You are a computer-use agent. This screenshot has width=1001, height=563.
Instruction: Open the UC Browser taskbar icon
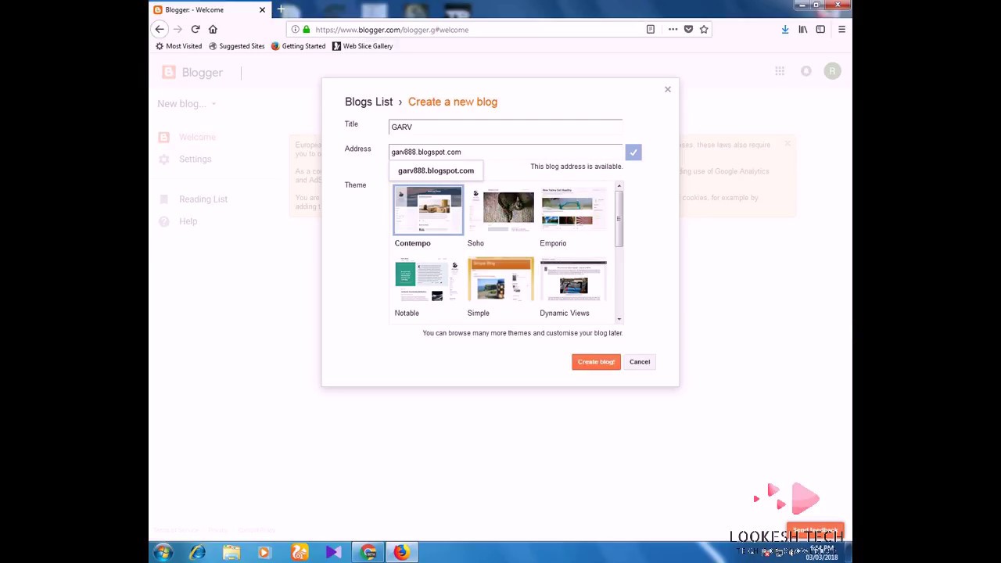[300, 553]
